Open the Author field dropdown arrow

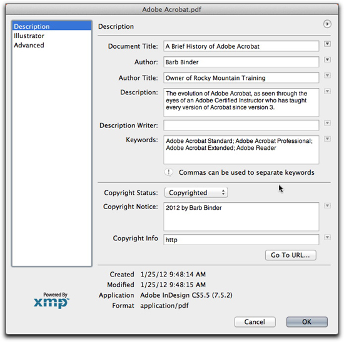pyautogui.click(x=327, y=59)
